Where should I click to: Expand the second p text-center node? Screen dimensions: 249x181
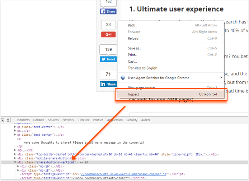15,135
